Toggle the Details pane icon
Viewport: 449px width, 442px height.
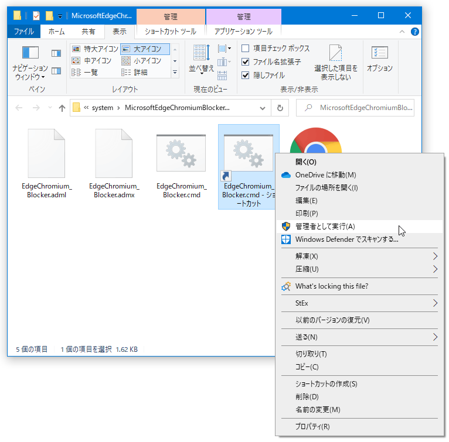[56, 70]
